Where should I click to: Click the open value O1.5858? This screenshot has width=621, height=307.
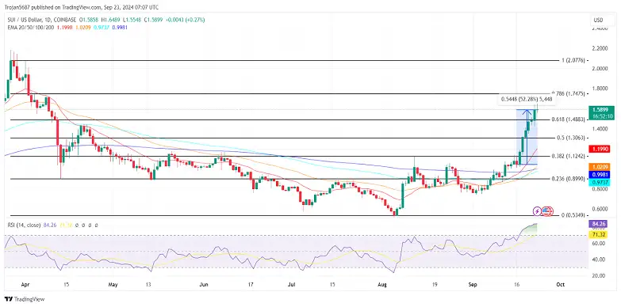click(x=88, y=20)
